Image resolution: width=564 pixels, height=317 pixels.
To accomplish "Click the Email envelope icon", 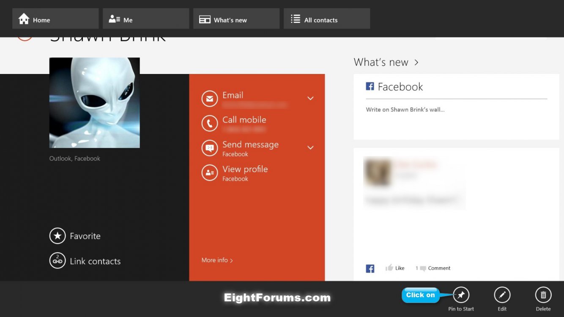I will (209, 99).
